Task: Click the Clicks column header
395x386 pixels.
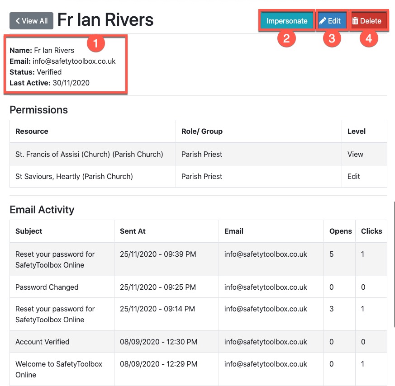Action: [371, 231]
